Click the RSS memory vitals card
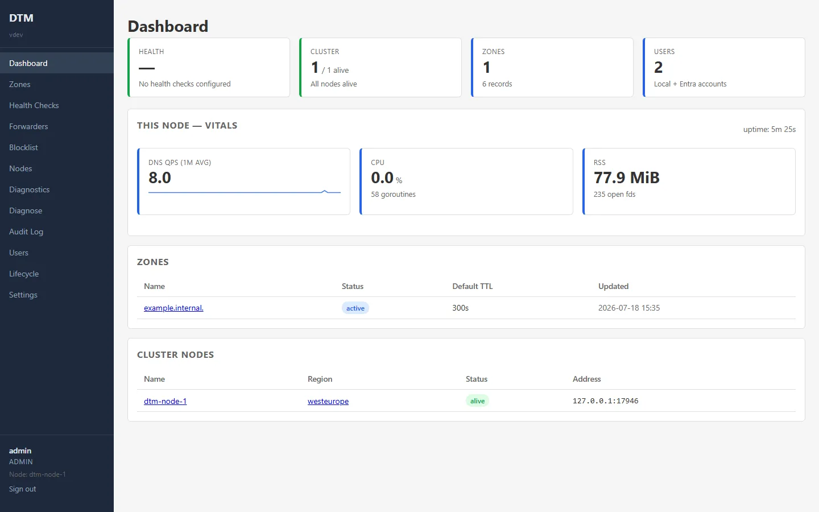 [689, 181]
